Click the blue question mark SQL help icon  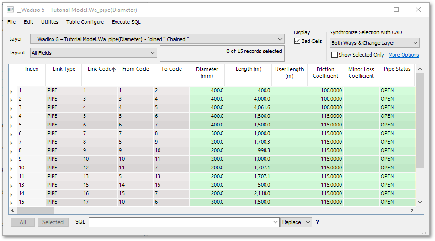(318, 222)
